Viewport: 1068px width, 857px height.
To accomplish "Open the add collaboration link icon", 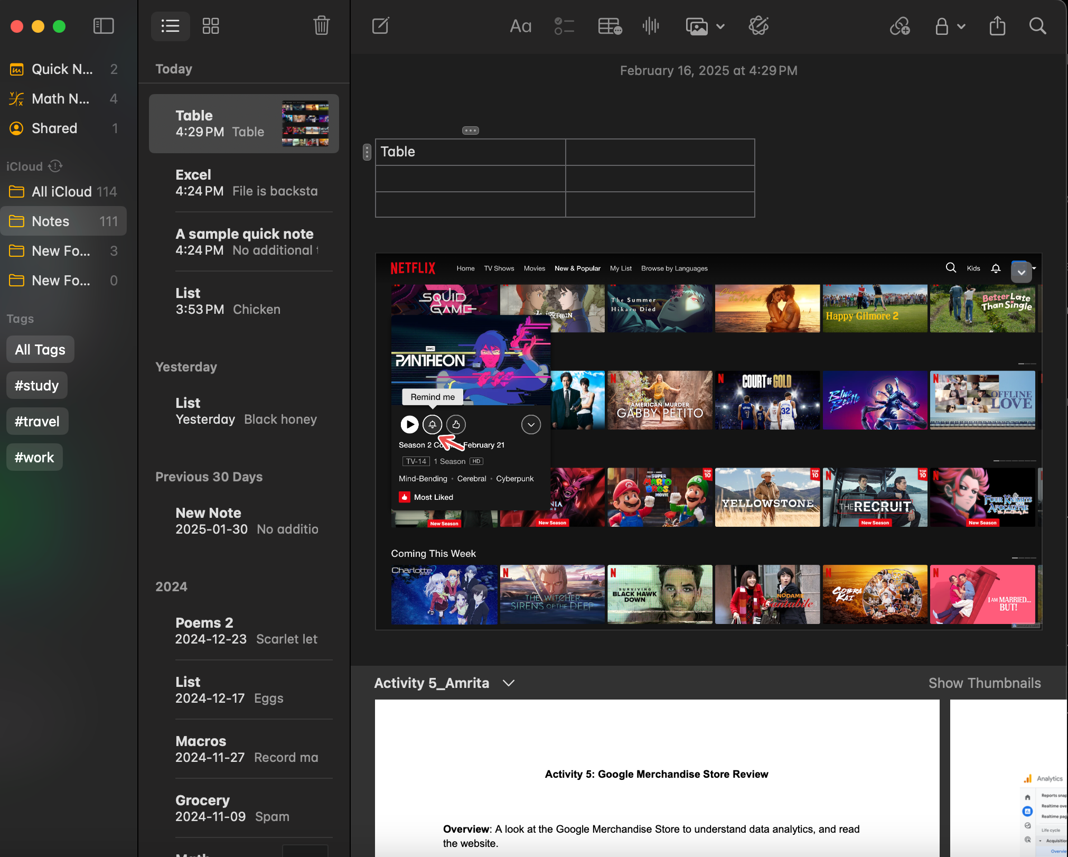I will point(900,26).
